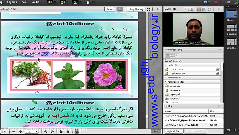Toggle full screen for Video pod

pyautogui.click(x=210, y=9)
